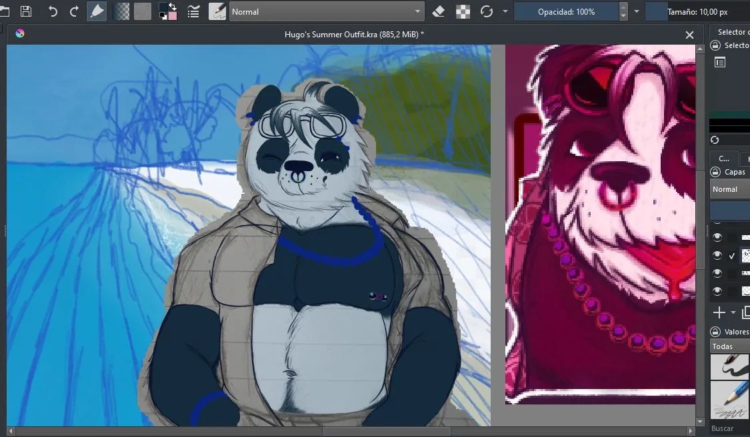
Task: Undo the last action
Action: pos(53,11)
